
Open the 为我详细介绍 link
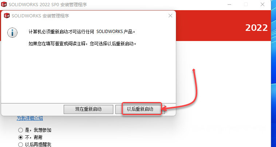coord(30,118)
